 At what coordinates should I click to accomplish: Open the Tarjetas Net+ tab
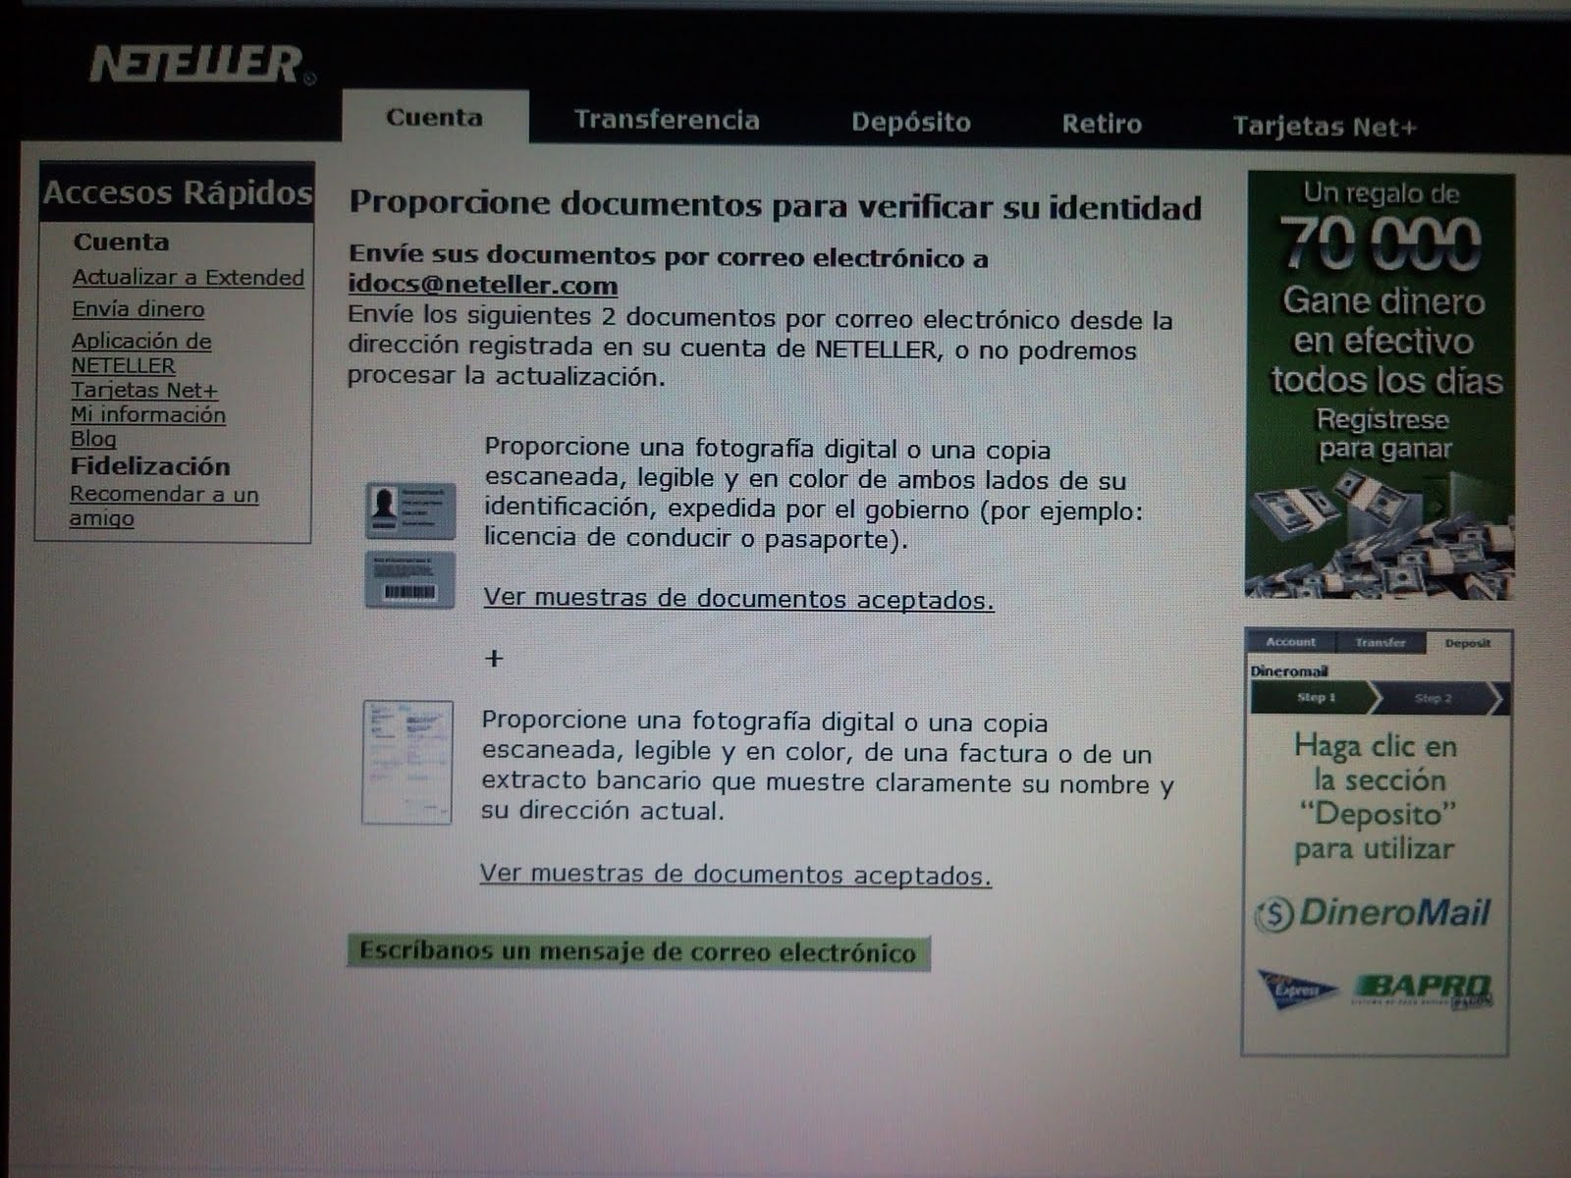pos(1325,127)
